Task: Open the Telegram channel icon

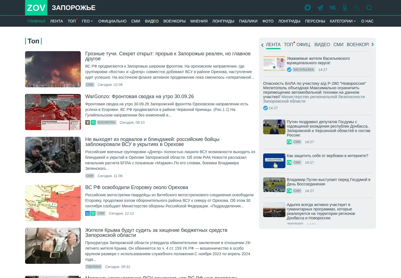Action: point(320,8)
